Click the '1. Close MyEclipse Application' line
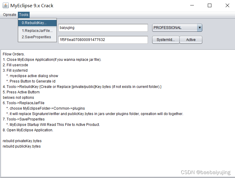 [52, 60]
